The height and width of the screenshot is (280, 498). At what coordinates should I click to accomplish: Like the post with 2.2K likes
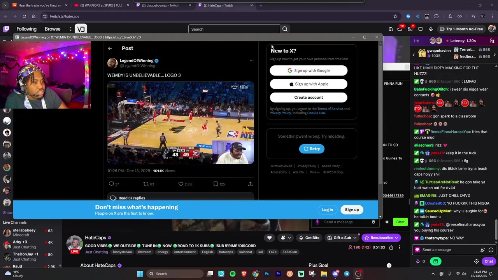pyautogui.click(x=181, y=184)
